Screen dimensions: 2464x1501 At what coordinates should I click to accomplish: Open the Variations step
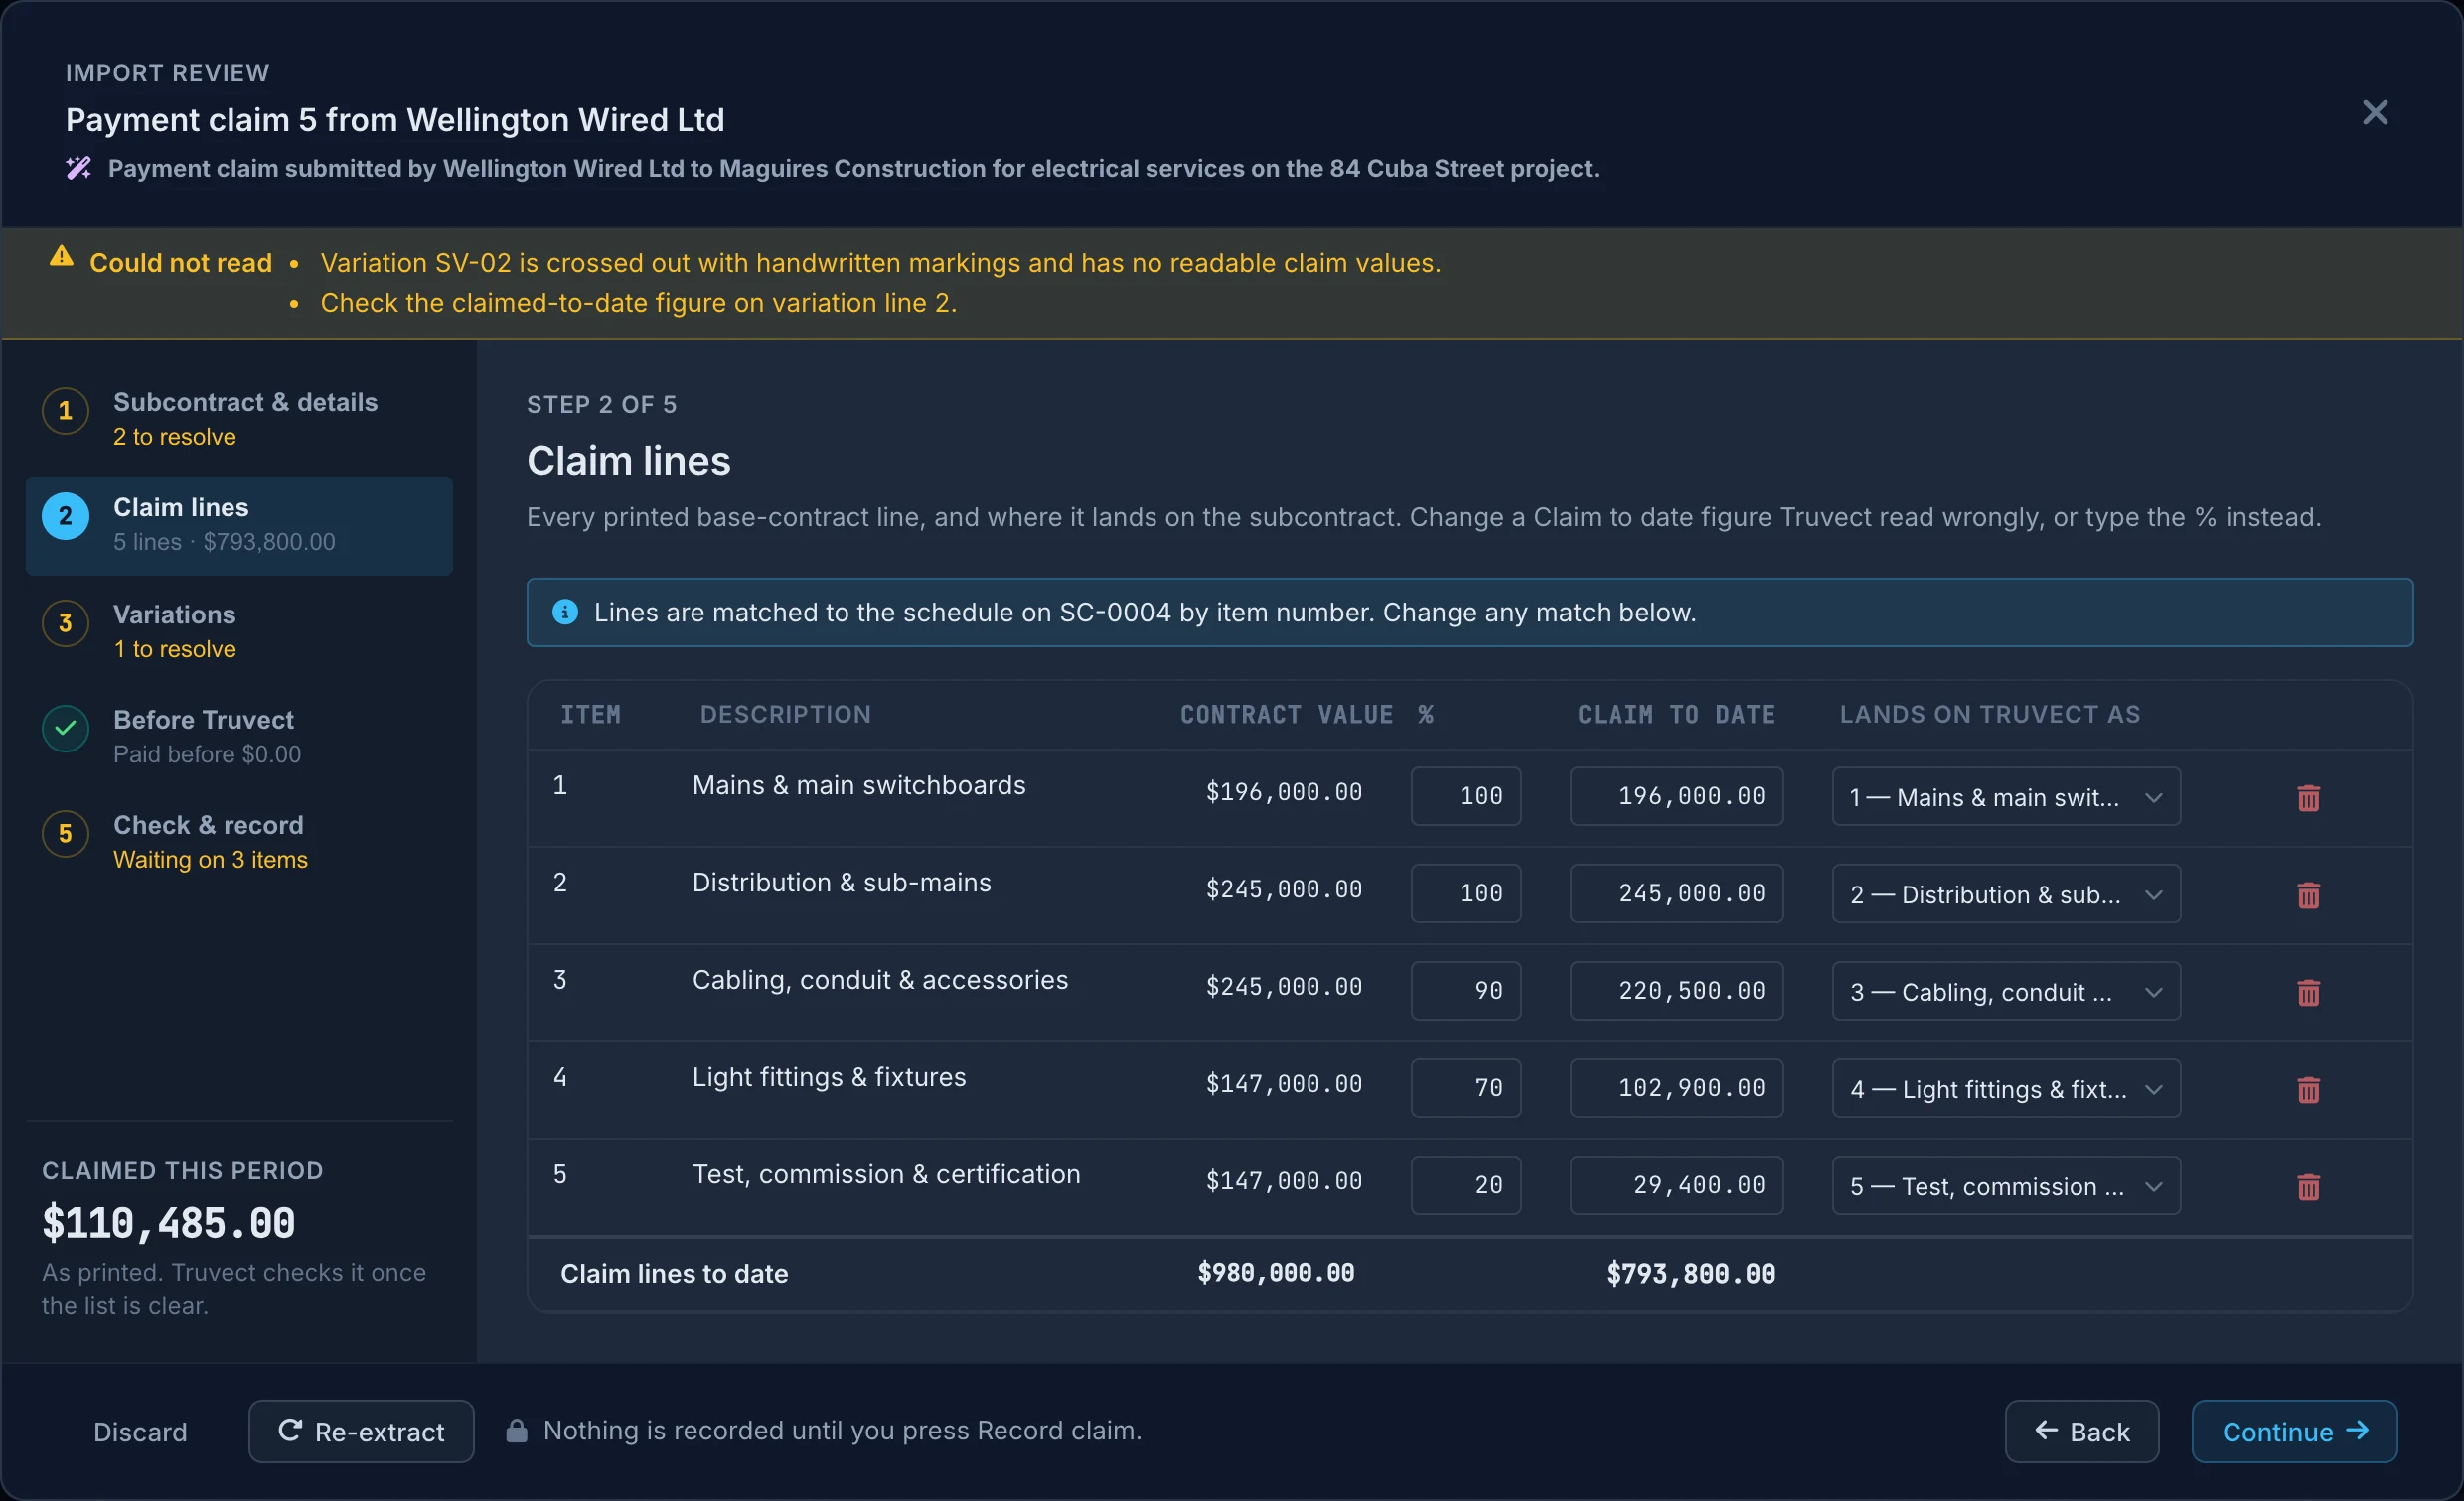coord(239,631)
